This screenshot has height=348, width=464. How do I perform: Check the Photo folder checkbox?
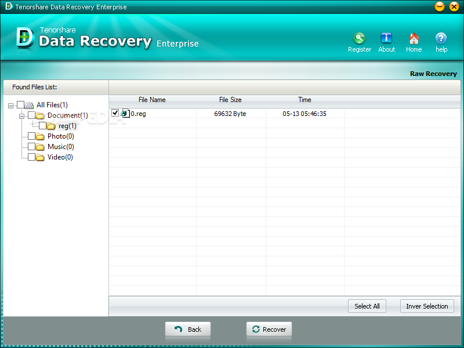point(31,136)
